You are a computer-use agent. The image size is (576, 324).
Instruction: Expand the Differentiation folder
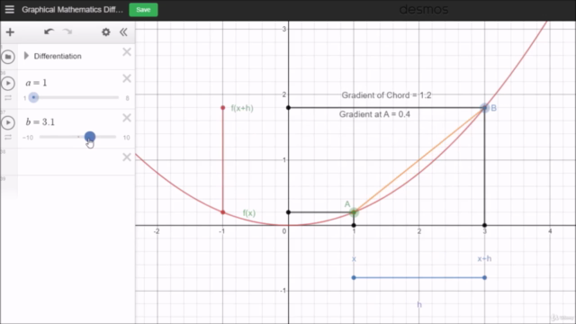pos(26,56)
